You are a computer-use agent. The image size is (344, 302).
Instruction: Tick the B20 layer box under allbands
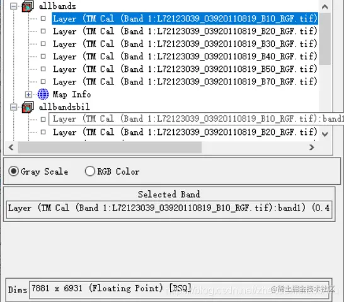pos(43,31)
